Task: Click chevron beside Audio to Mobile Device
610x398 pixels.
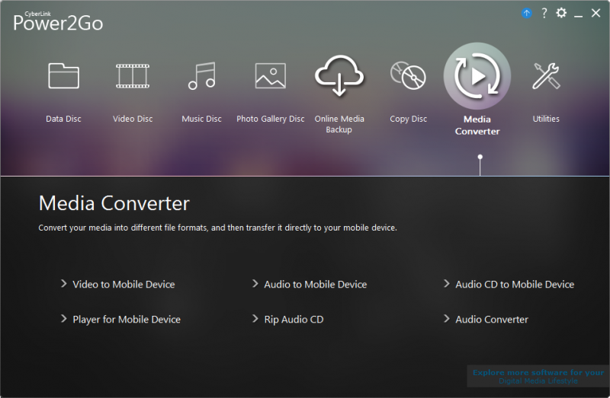Action: point(255,284)
